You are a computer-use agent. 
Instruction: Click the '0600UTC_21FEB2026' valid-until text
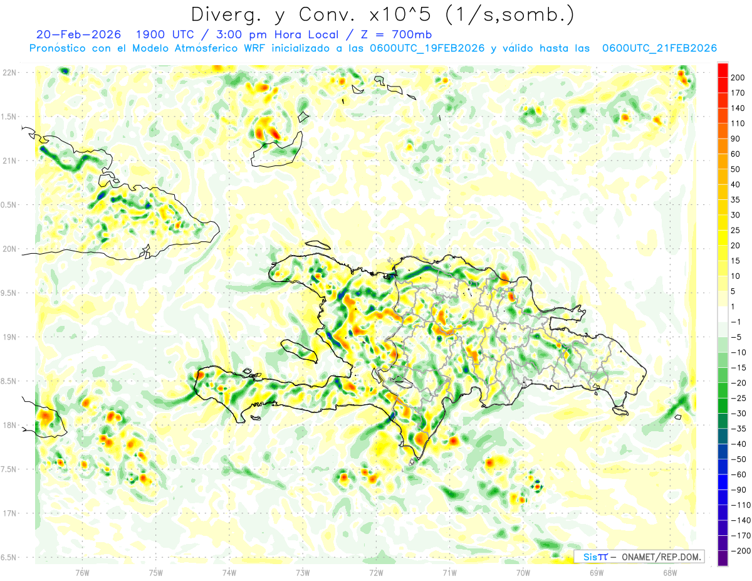tap(659, 48)
